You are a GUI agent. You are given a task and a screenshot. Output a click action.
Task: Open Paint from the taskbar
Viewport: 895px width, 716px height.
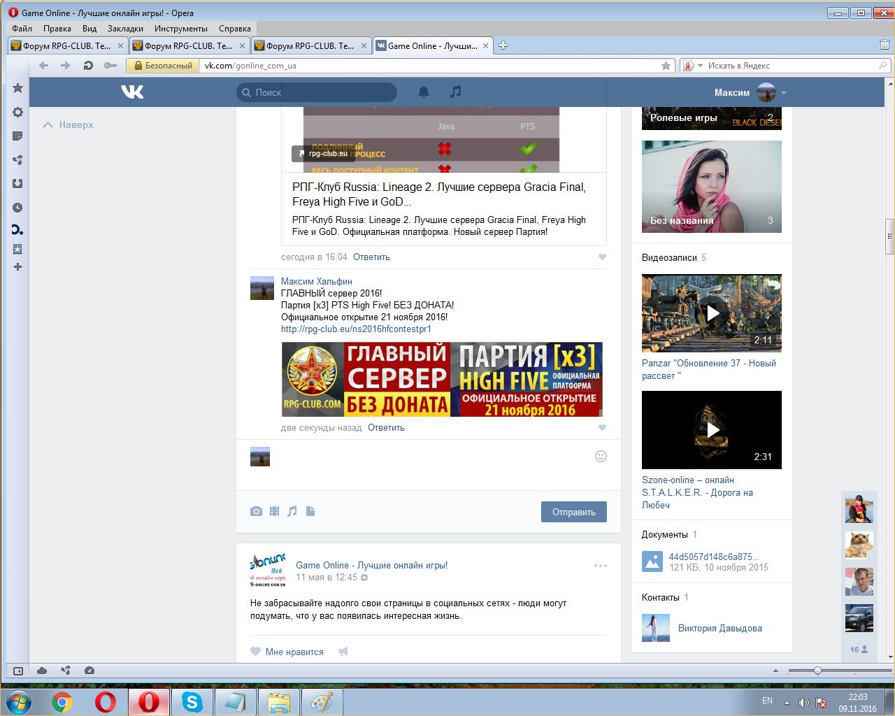[x=322, y=701]
